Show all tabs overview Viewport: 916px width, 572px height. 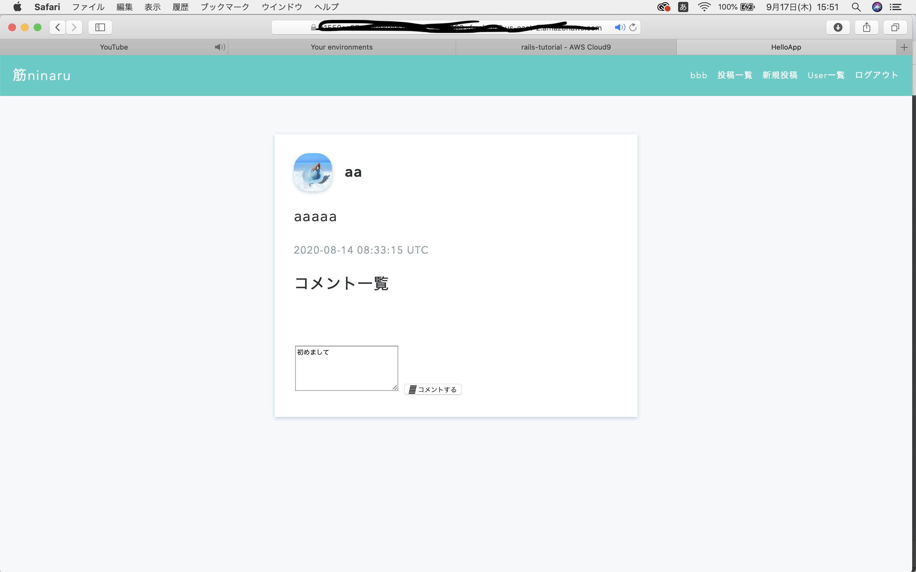pyautogui.click(x=895, y=27)
